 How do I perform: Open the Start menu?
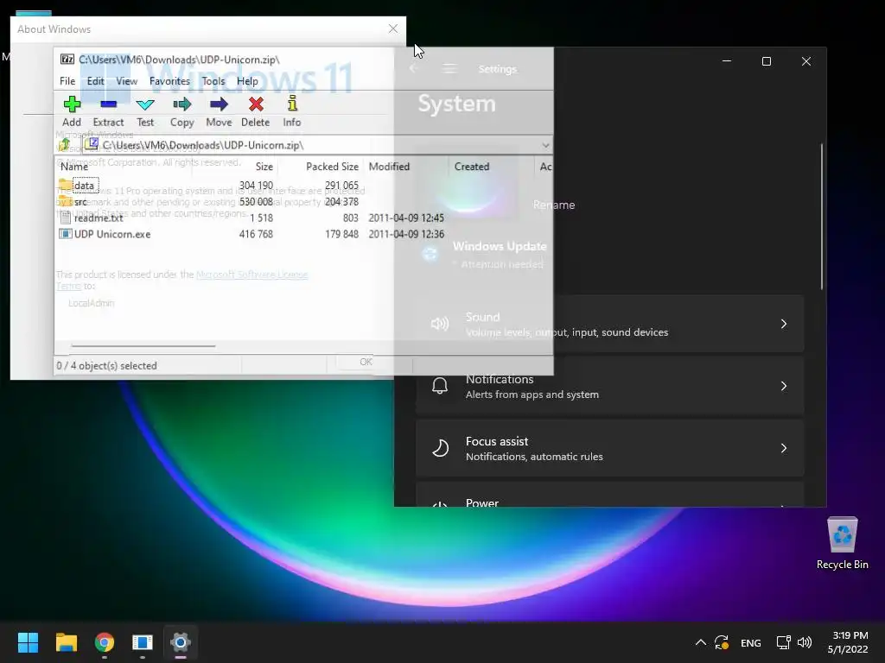tap(28, 642)
